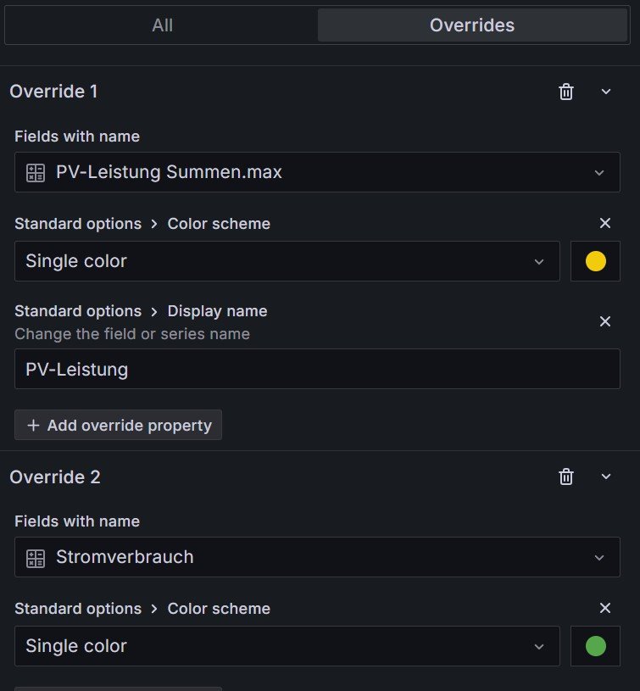Remove Override 1 Color scheme property

605,223
